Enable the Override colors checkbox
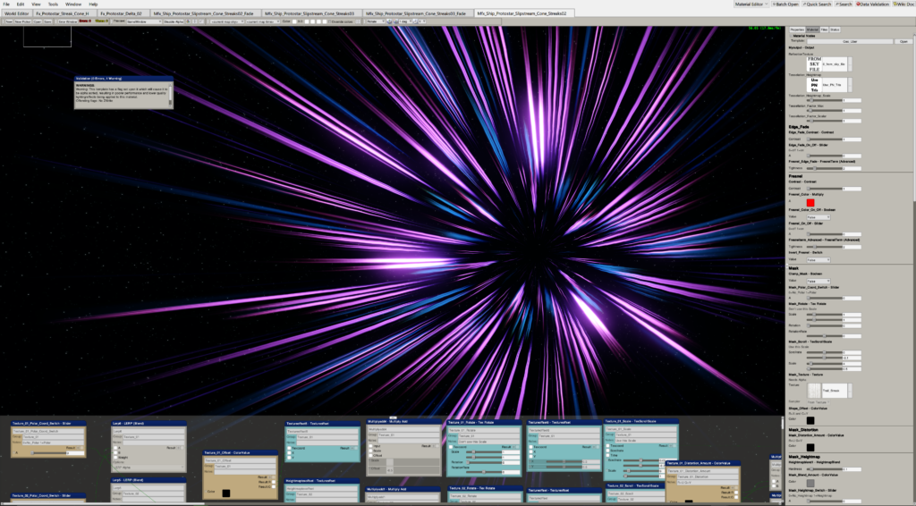 pyautogui.click(x=330, y=21)
